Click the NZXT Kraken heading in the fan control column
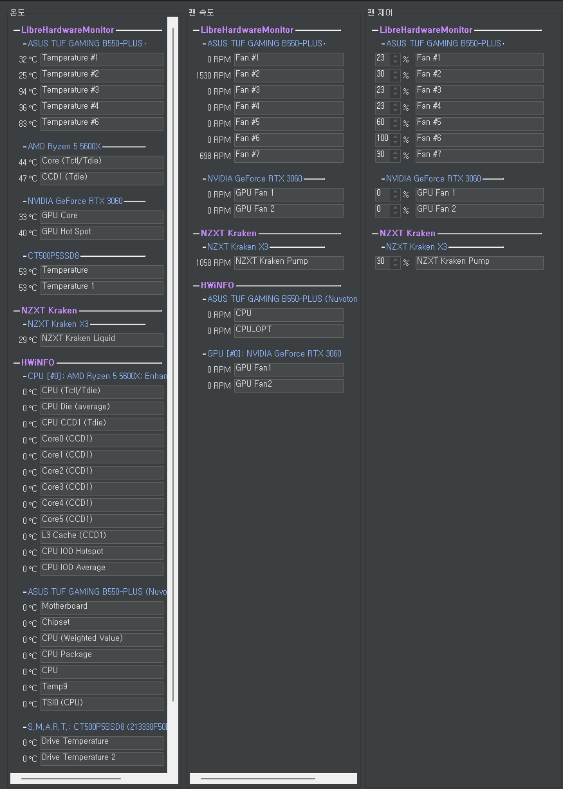563x789 pixels. coord(407,233)
